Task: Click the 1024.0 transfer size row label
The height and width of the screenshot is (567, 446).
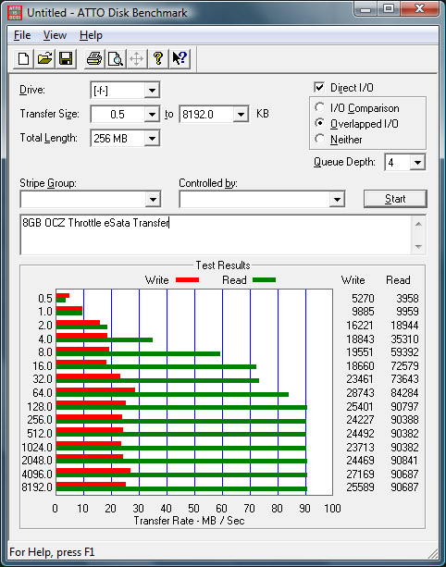Action: tap(37, 448)
